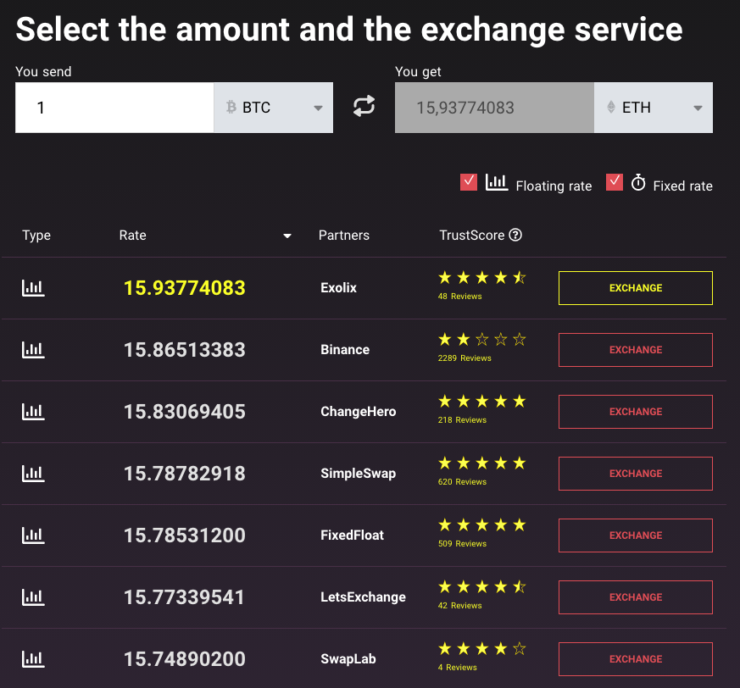This screenshot has width=740, height=688.
Task: Click the floating rate chart icon for Binance
Action: click(33, 350)
